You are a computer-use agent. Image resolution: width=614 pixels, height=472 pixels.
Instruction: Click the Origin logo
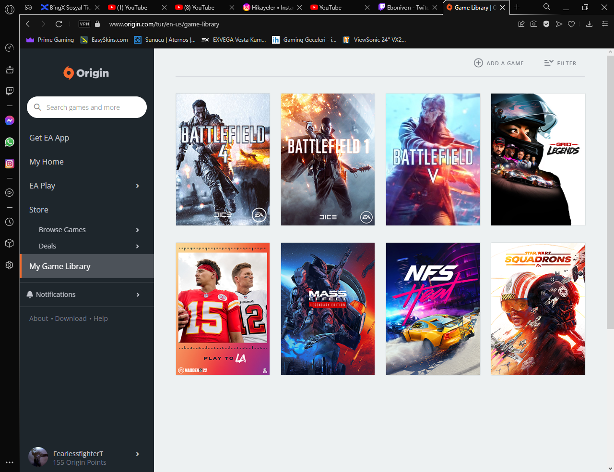point(86,73)
